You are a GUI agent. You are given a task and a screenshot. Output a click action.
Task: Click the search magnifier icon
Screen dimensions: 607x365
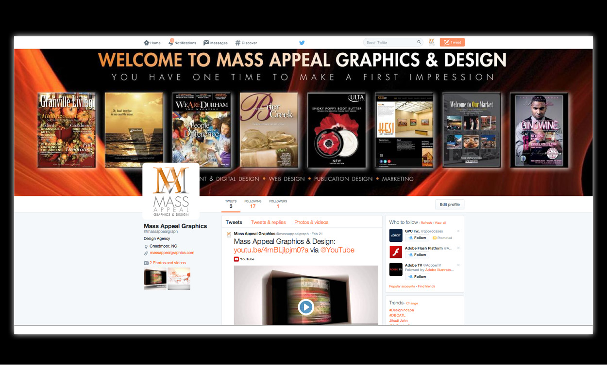pyautogui.click(x=419, y=42)
